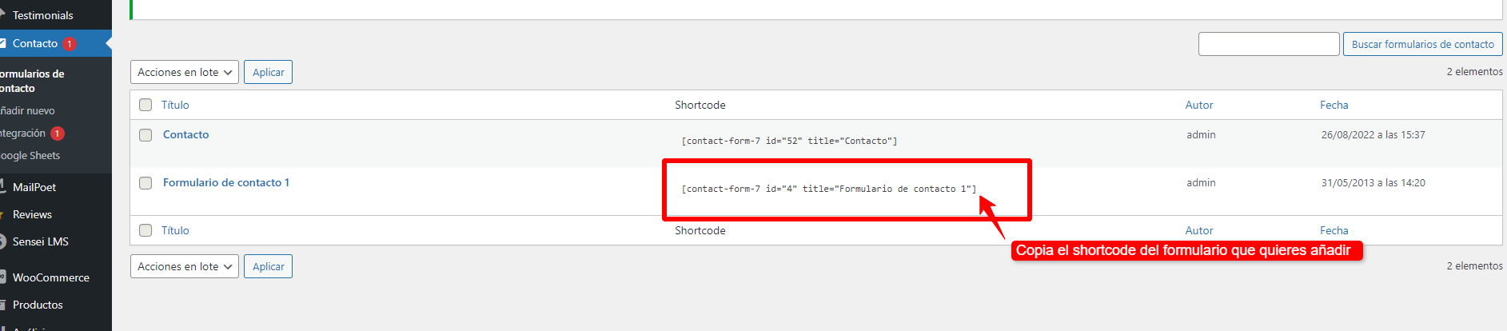This screenshot has width=1507, height=331.
Task: Click the WooCommerce sidebar icon
Action: point(2,277)
